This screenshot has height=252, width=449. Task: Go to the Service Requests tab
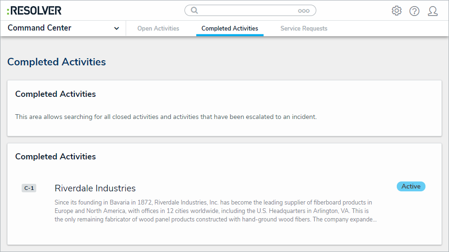(x=304, y=29)
